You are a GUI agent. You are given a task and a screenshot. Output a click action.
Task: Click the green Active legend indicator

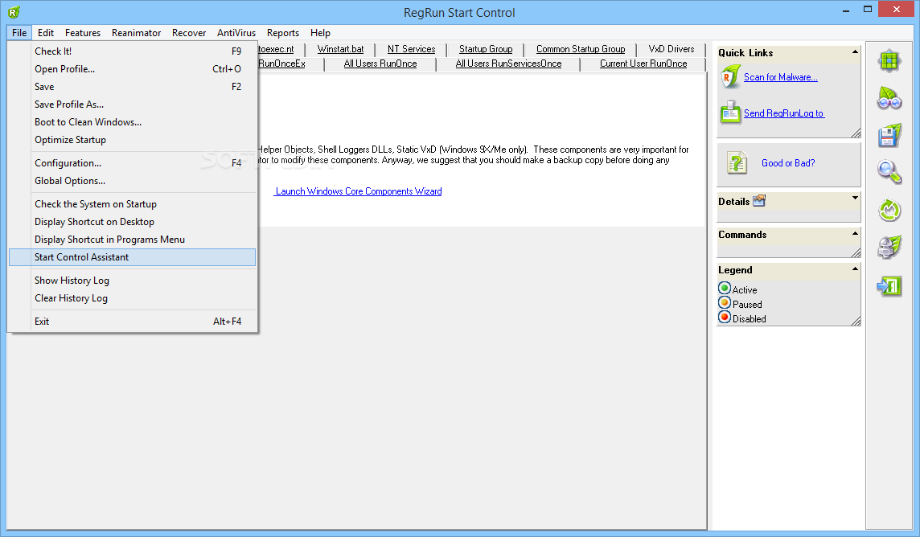point(724,289)
